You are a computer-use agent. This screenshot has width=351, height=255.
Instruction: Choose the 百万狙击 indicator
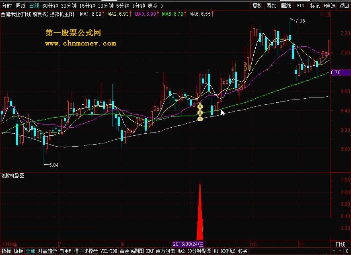pyautogui.click(x=165, y=251)
